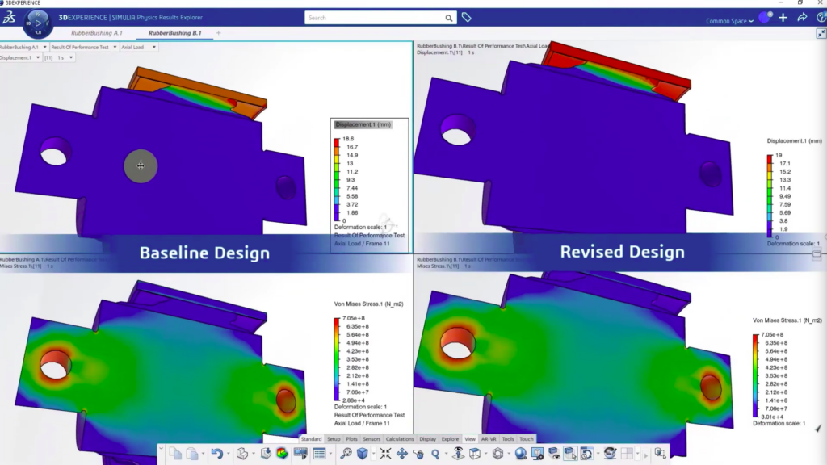Viewport: 827px width, 465px height.
Task: Click the undo arrow in bottom toolbar
Action: coord(216,454)
